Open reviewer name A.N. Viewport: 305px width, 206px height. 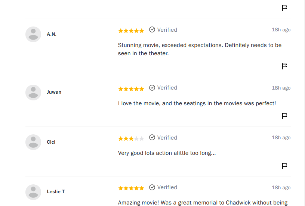52,34
